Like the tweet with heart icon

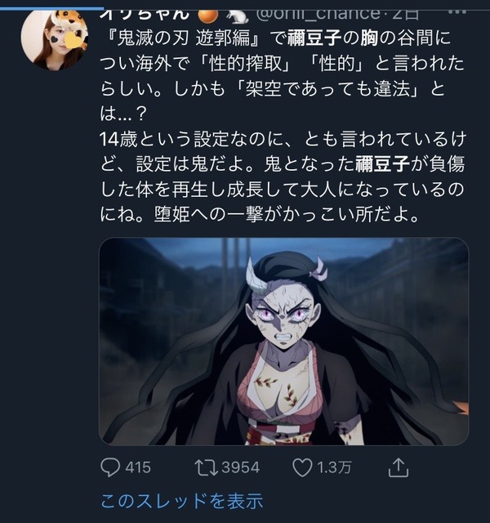pos(302,467)
